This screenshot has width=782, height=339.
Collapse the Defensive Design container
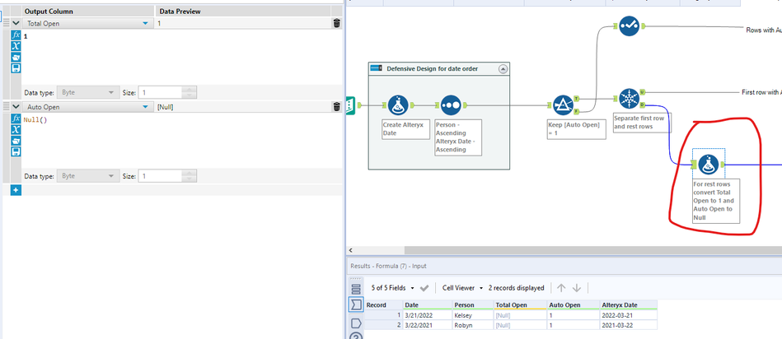tap(503, 69)
